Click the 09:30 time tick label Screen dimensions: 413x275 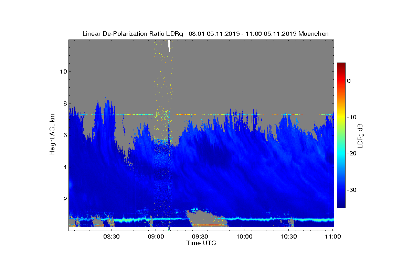pyautogui.click(x=200, y=236)
